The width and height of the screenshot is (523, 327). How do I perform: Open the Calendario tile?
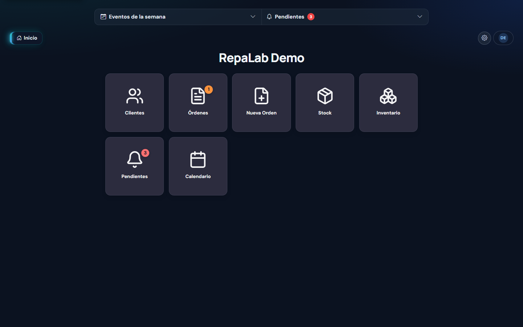tap(198, 166)
